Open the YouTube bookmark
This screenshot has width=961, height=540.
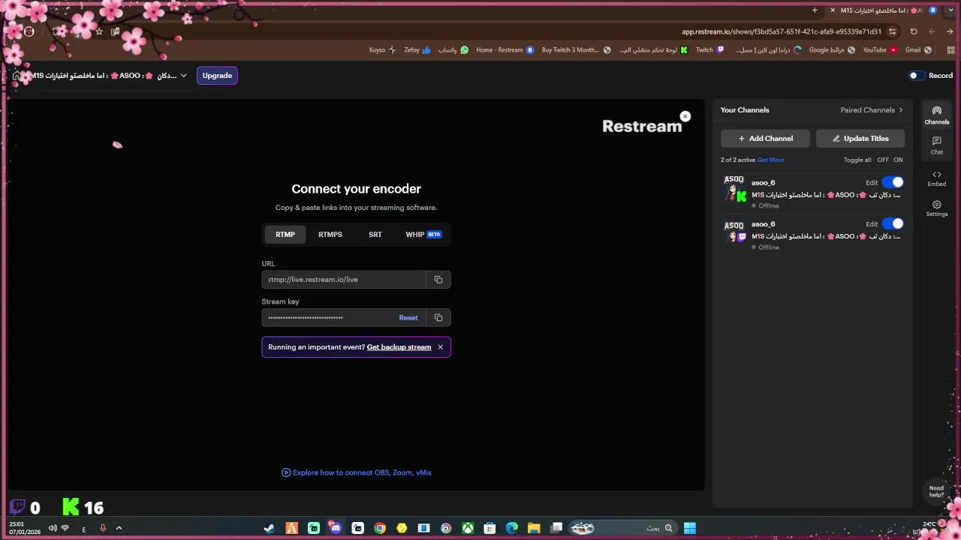(879, 50)
